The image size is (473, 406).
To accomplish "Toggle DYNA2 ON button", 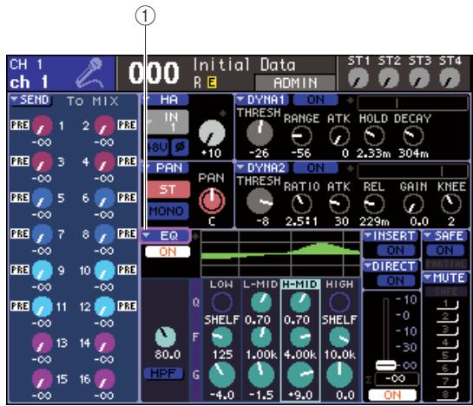I will click(316, 167).
